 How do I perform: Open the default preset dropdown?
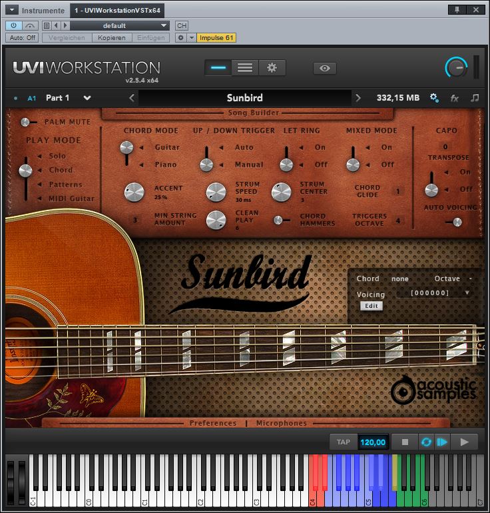coord(120,25)
